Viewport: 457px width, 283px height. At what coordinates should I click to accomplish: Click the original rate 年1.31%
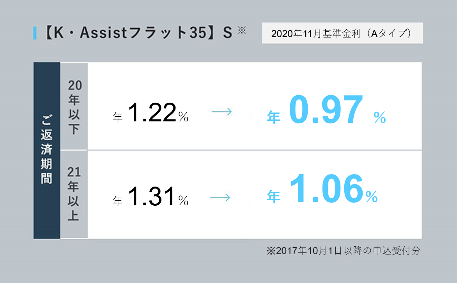click(151, 197)
